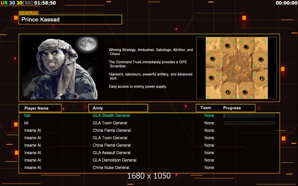Image resolution: width=298 pixels, height=186 pixels.
Task: Click Insane AI beside China Nuke General
Action: coord(33,168)
